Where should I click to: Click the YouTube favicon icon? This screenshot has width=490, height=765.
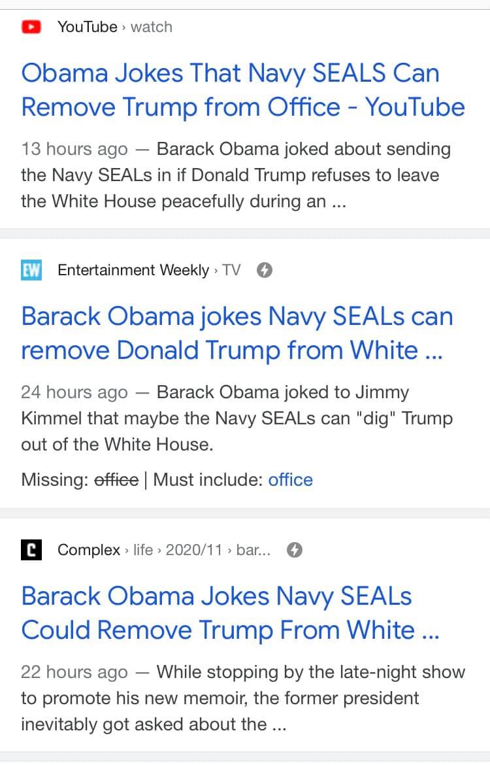(x=31, y=27)
